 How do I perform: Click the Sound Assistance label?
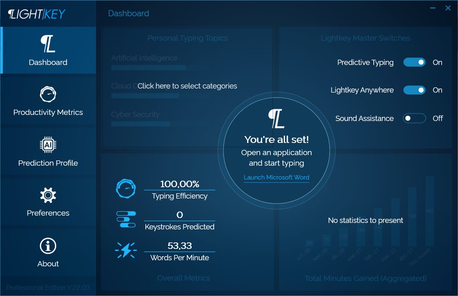click(364, 119)
